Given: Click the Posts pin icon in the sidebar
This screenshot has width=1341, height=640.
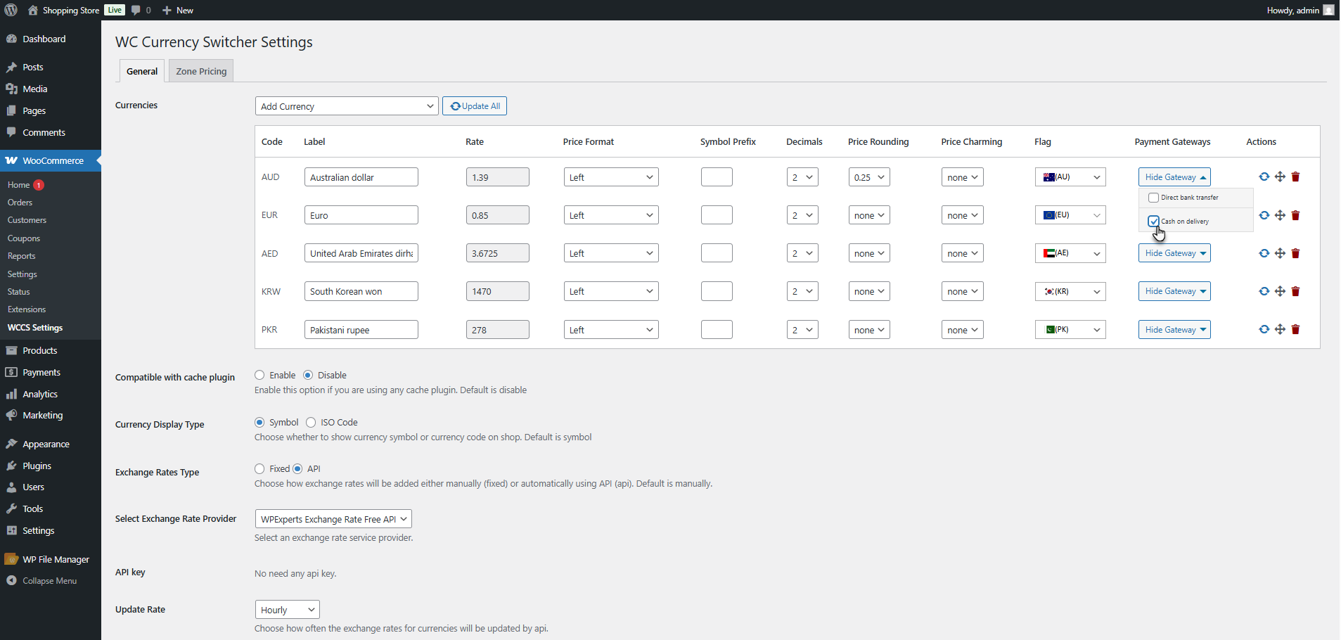Looking at the screenshot, I should (x=11, y=67).
